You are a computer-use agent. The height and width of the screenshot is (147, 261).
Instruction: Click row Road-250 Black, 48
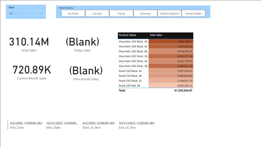155,76
